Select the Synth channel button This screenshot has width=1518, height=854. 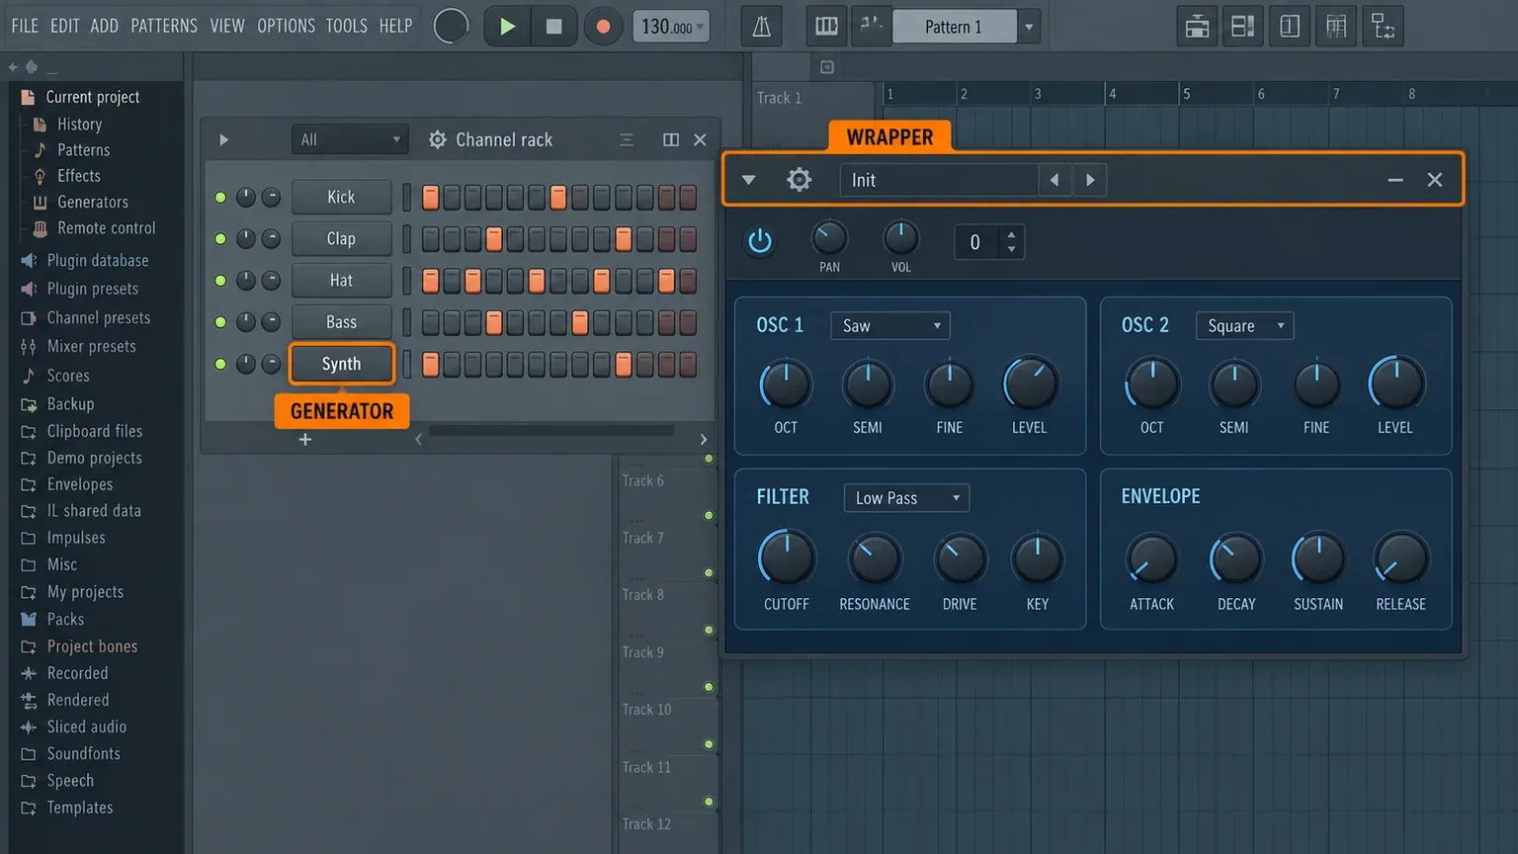pyautogui.click(x=341, y=364)
